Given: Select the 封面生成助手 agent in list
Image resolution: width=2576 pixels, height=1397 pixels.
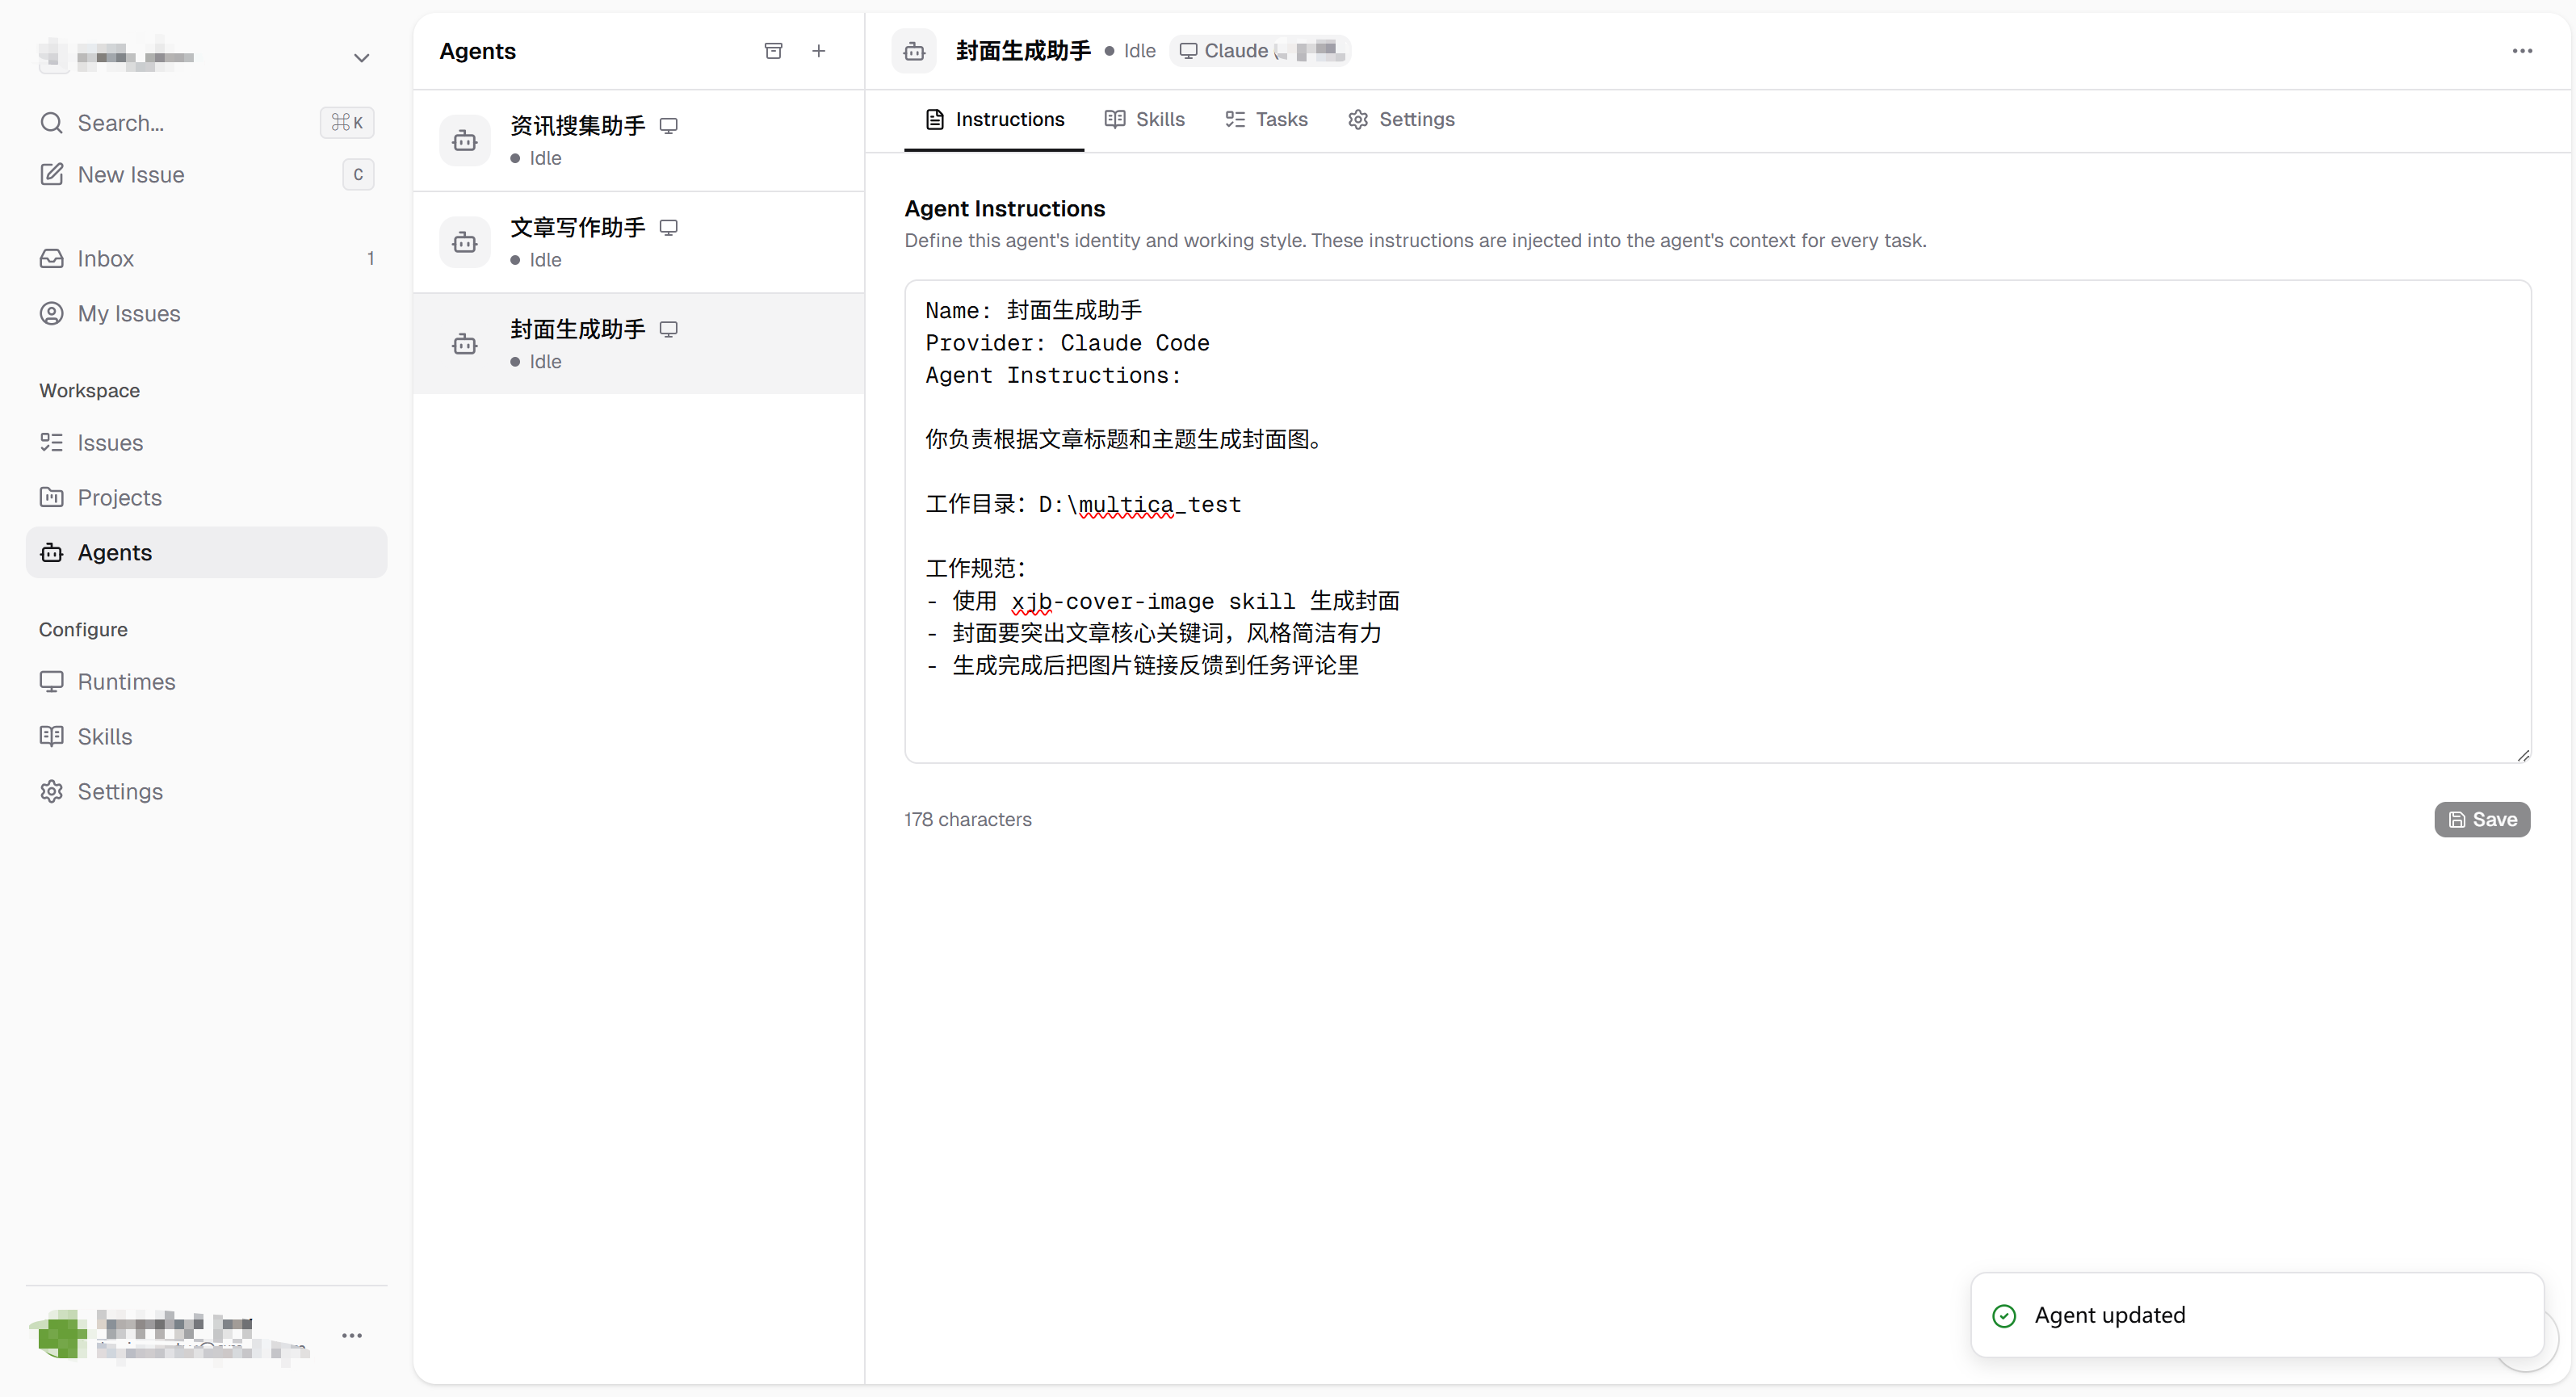Looking at the screenshot, I should pyautogui.click(x=638, y=344).
